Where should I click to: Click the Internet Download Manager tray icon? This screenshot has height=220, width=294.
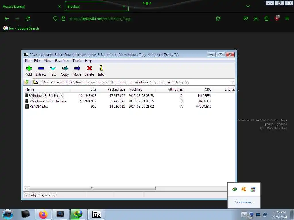pyautogui.click(x=234, y=189)
